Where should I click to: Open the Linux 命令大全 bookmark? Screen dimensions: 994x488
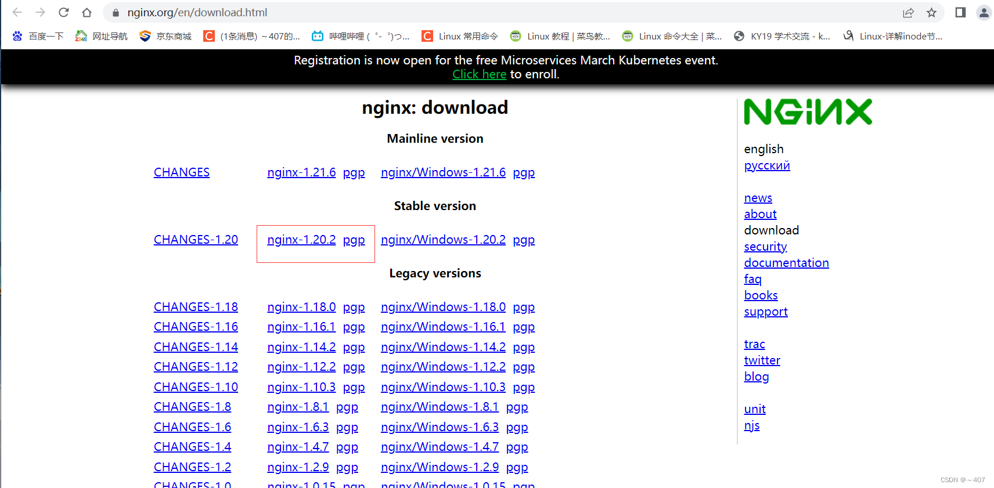[x=672, y=36]
